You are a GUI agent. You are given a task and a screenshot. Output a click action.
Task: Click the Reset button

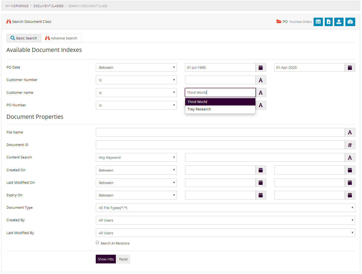(x=123, y=259)
